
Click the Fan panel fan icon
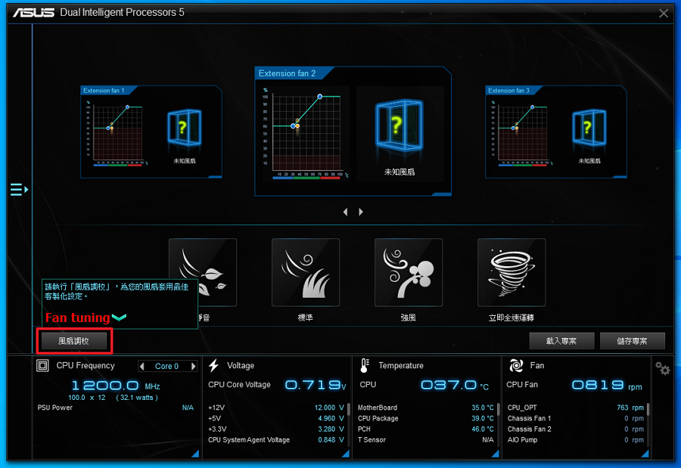pyautogui.click(x=518, y=366)
